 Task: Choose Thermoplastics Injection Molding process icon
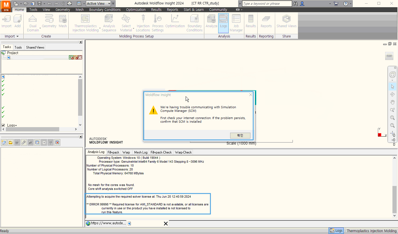[x=85, y=23]
